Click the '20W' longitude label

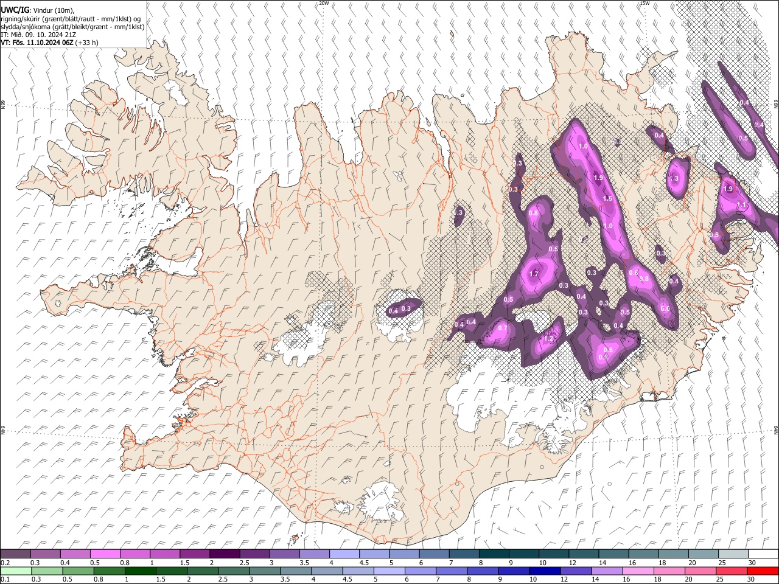tap(324, 3)
